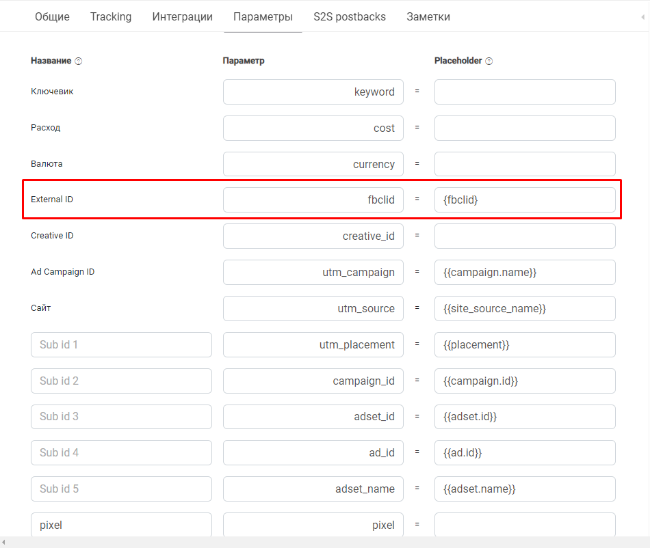
Task: Click the empty placeholder field for cost
Action: pyautogui.click(x=525, y=128)
